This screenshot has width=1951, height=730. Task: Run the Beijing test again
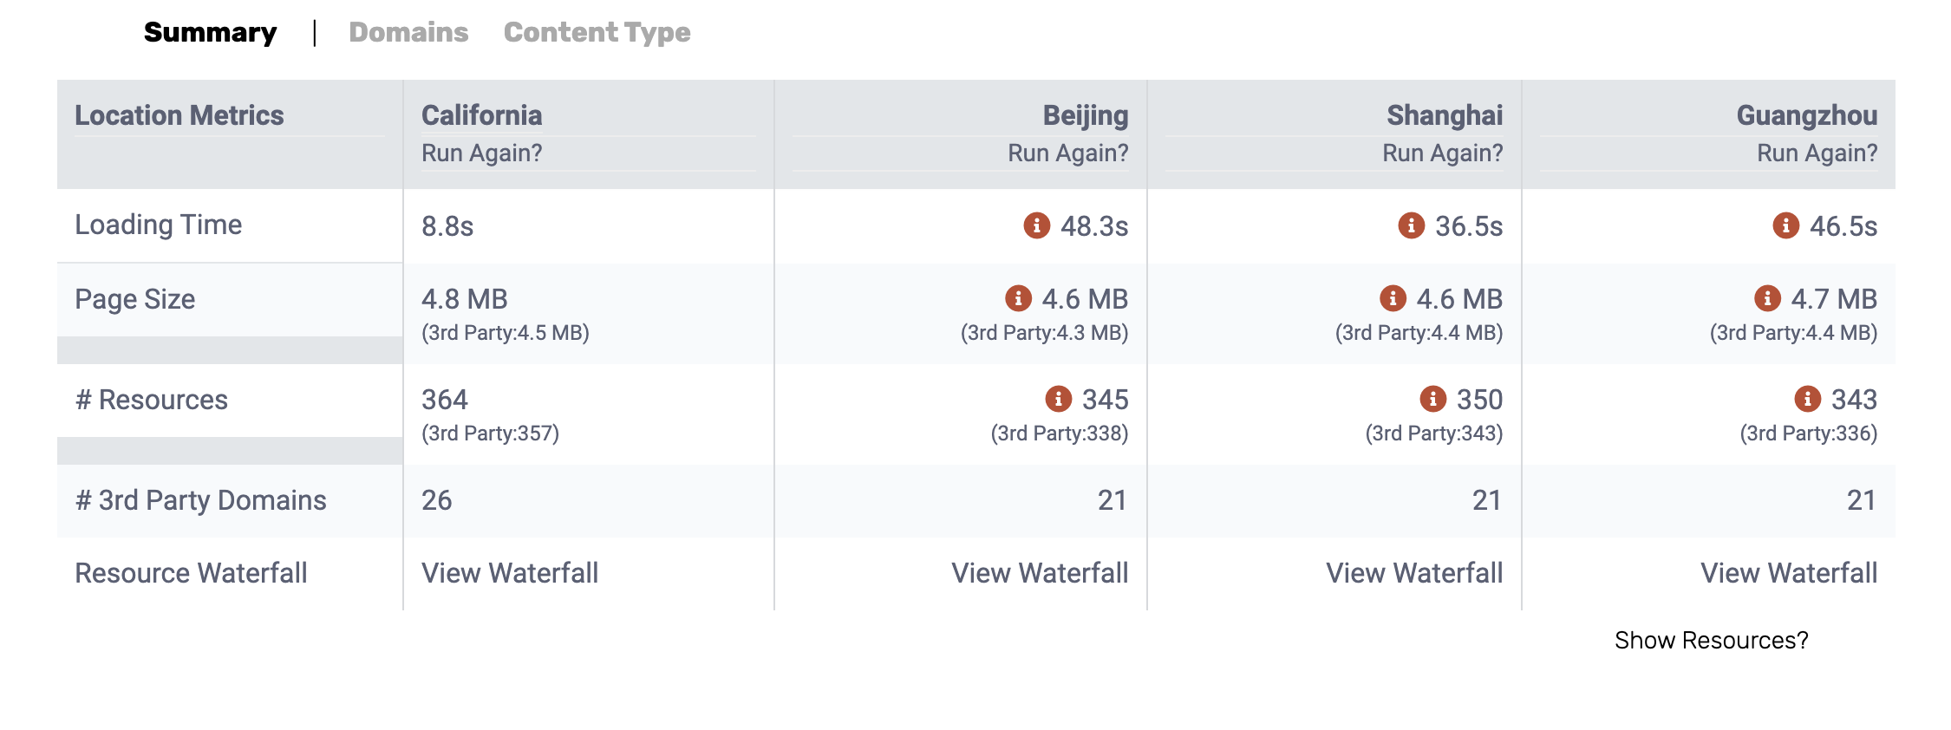[1067, 153]
